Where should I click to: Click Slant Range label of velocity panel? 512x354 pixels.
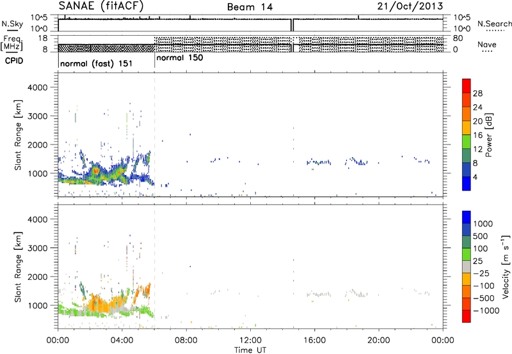click(17, 267)
